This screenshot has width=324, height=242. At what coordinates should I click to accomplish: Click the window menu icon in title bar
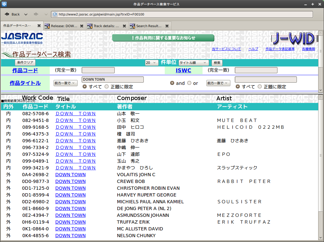pos(4,4)
